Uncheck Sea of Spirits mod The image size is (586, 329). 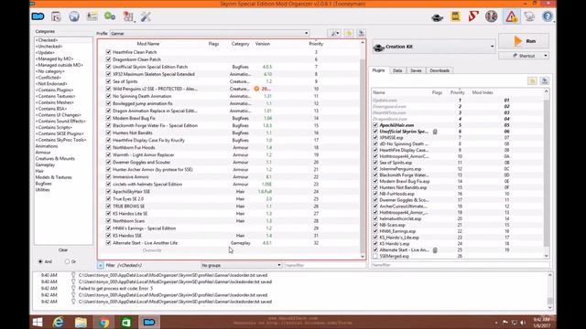tap(108, 81)
